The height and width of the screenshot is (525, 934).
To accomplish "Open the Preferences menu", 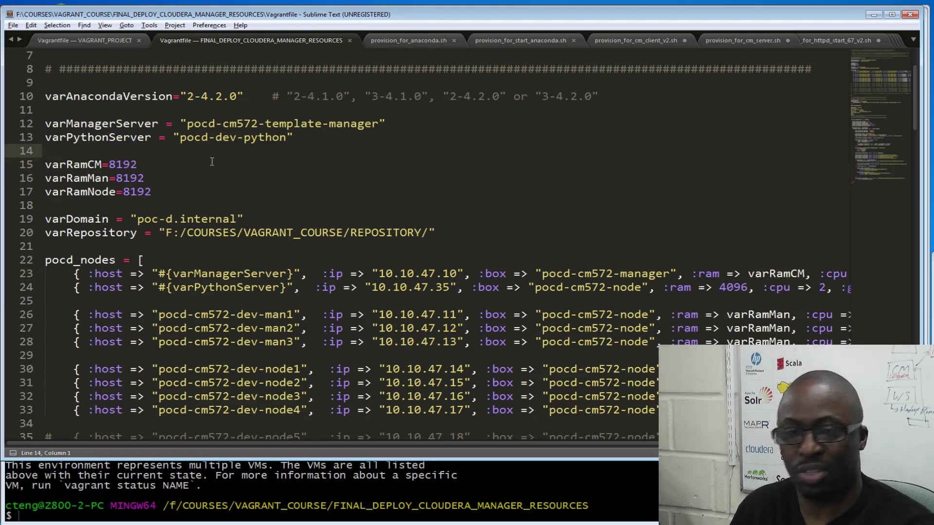I will tap(209, 25).
